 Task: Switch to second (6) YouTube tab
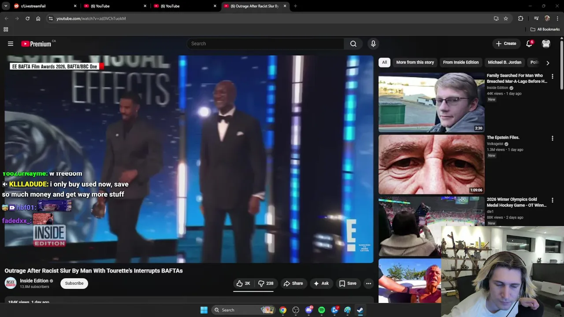click(x=115, y=6)
